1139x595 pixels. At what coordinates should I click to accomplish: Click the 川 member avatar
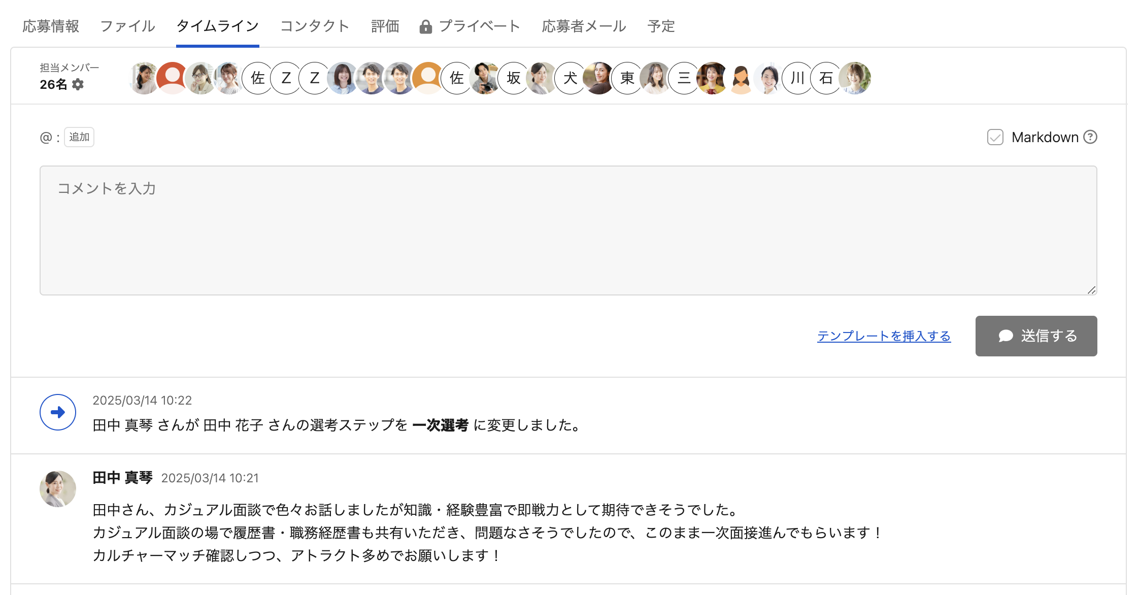click(x=798, y=78)
